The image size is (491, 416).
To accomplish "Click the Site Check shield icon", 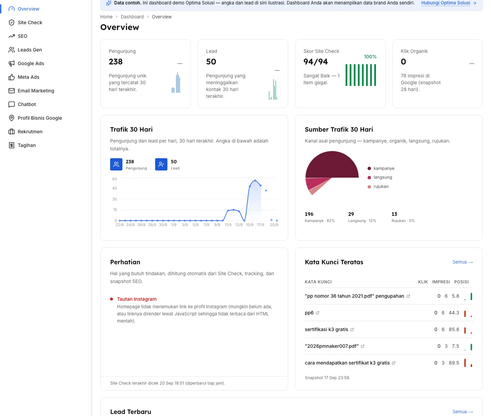I will point(12,23).
